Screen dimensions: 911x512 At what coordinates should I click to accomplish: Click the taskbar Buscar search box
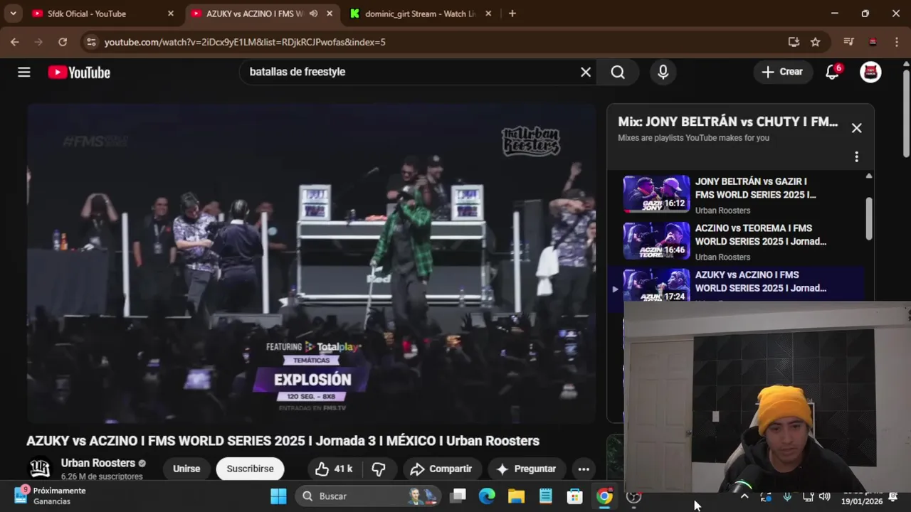369,496
